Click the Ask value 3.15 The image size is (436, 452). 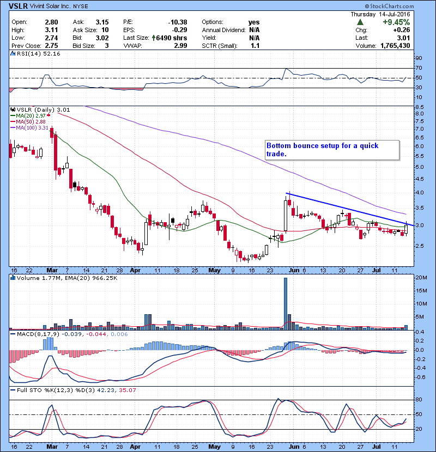pyautogui.click(x=102, y=22)
